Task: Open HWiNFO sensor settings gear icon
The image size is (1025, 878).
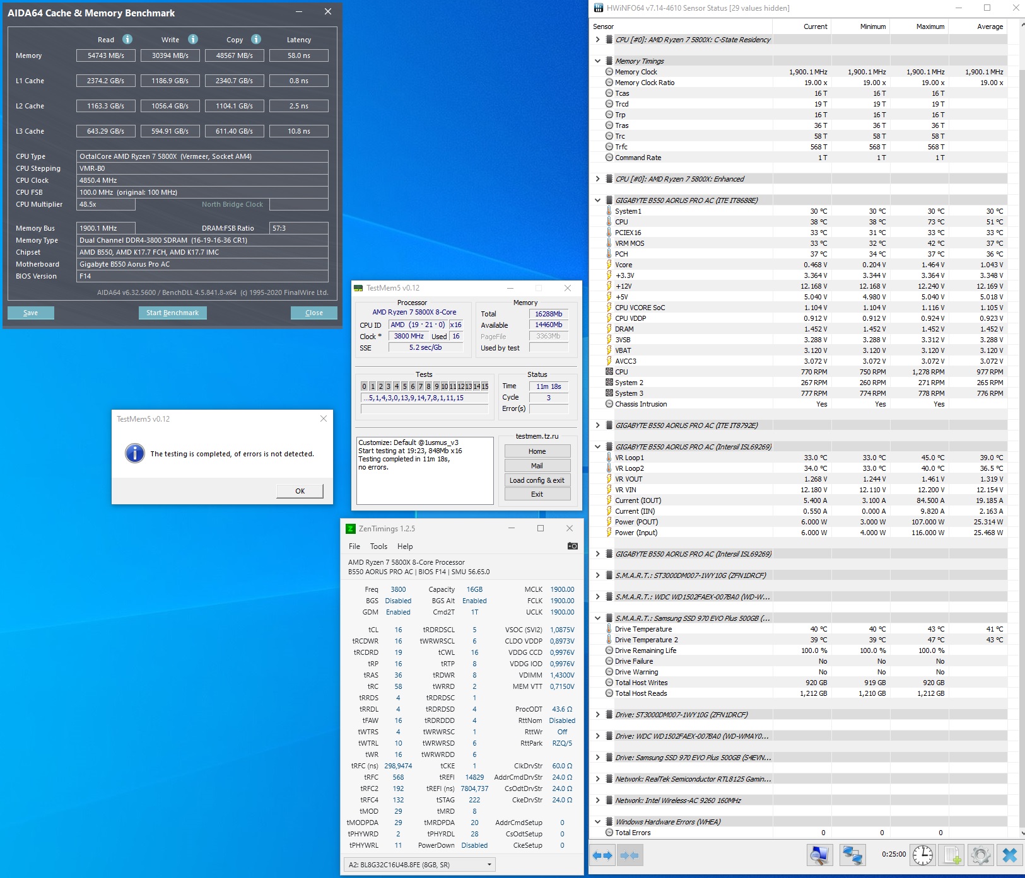Action: click(981, 855)
